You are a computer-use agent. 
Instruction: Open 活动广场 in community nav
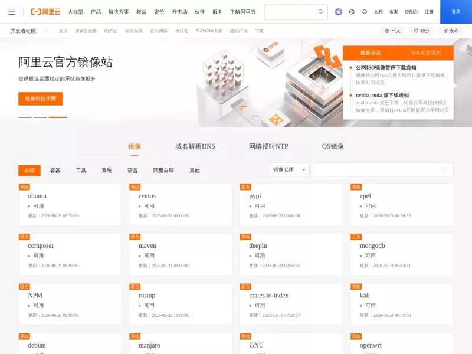(238, 31)
